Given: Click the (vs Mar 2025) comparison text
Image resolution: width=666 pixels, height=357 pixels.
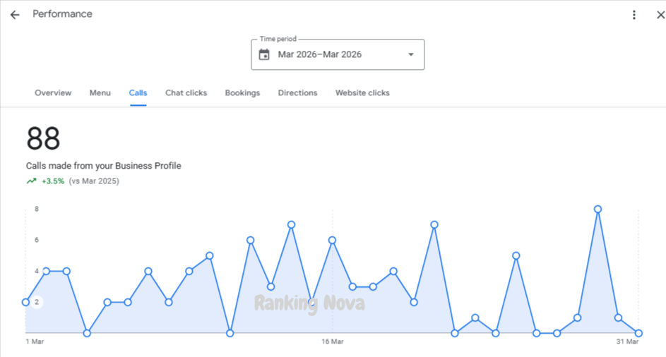Looking at the screenshot, I should 94,181.
